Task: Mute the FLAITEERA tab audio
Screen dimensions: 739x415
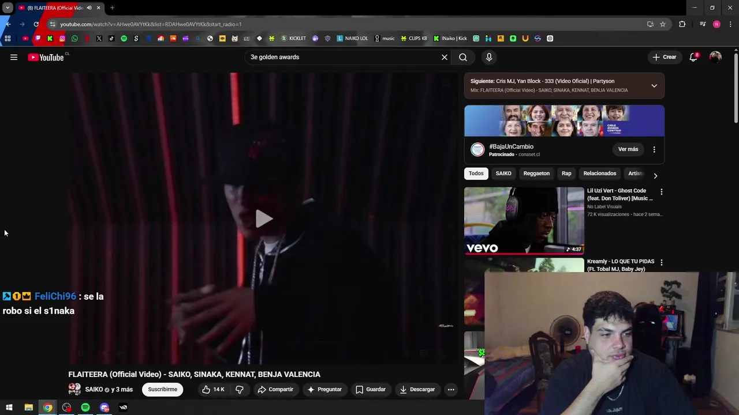Action: 89,8
